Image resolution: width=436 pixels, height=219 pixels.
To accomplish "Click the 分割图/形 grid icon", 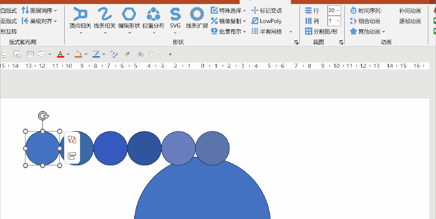I will point(308,31).
